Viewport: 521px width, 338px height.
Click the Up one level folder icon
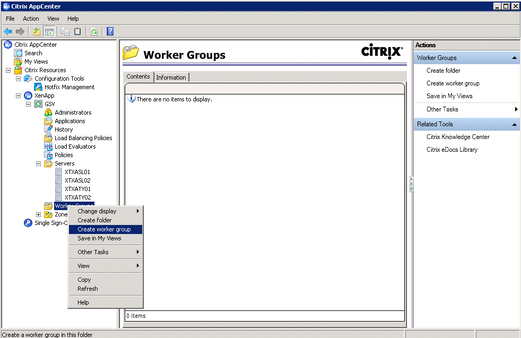point(36,32)
